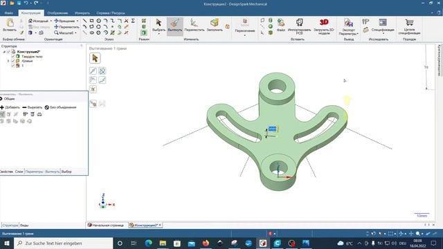
Task: Open the Windows notification center
Action: coord(434,243)
